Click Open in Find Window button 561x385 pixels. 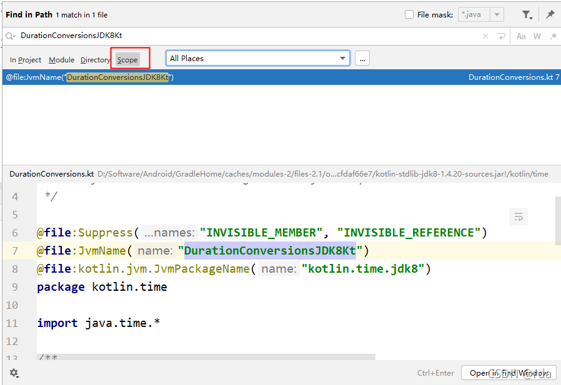pos(509,373)
